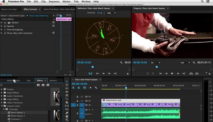213x122 pixels.
Task: Toggle lock on track V3
Action: point(78,97)
